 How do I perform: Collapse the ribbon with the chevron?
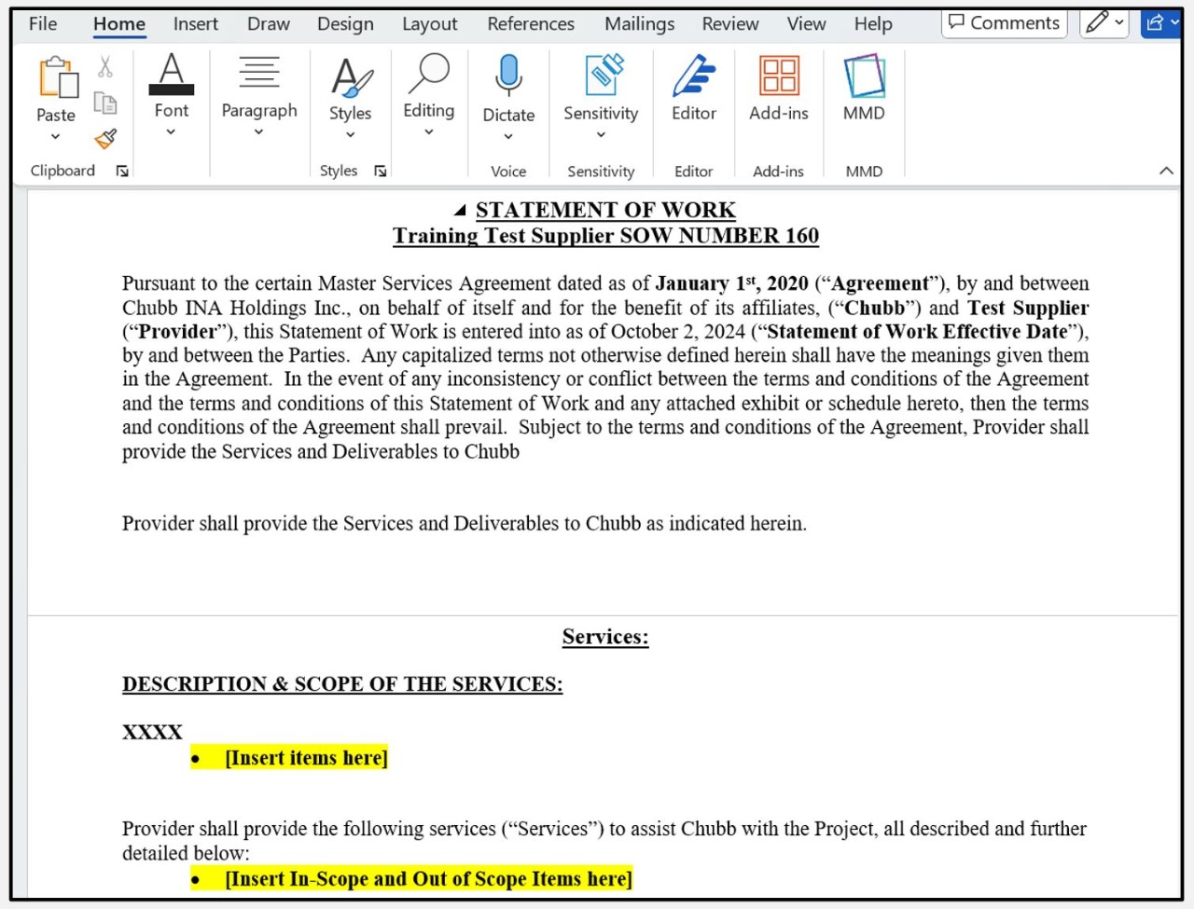1166,171
